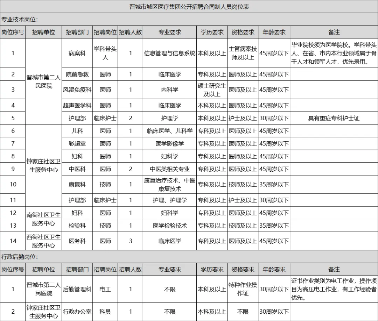Select the 中医科 department cell
The width and height of the screenshot is (378, 321).
click(77, 169)
